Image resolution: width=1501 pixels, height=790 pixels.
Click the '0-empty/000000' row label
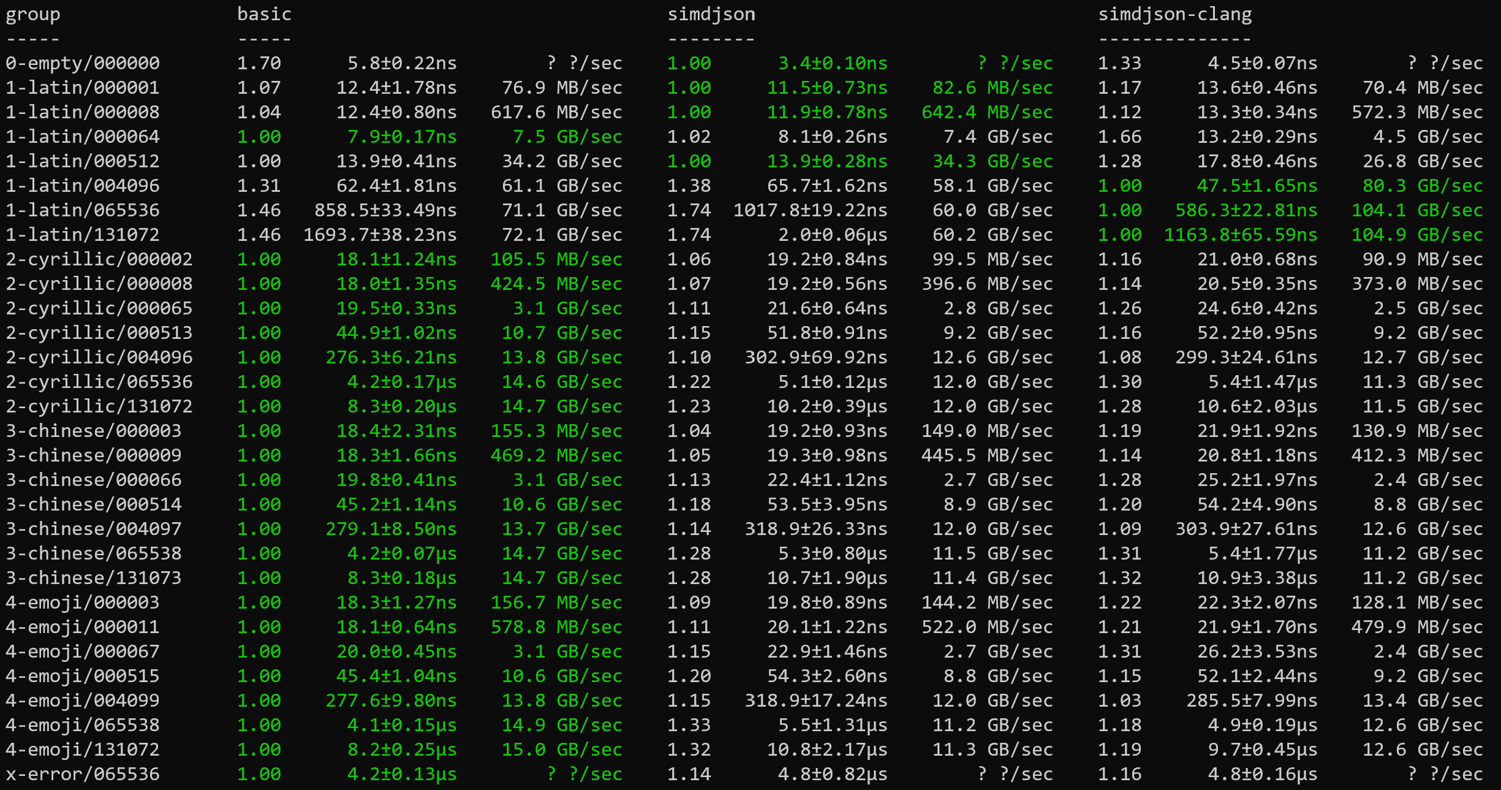(x=83, y=63)
